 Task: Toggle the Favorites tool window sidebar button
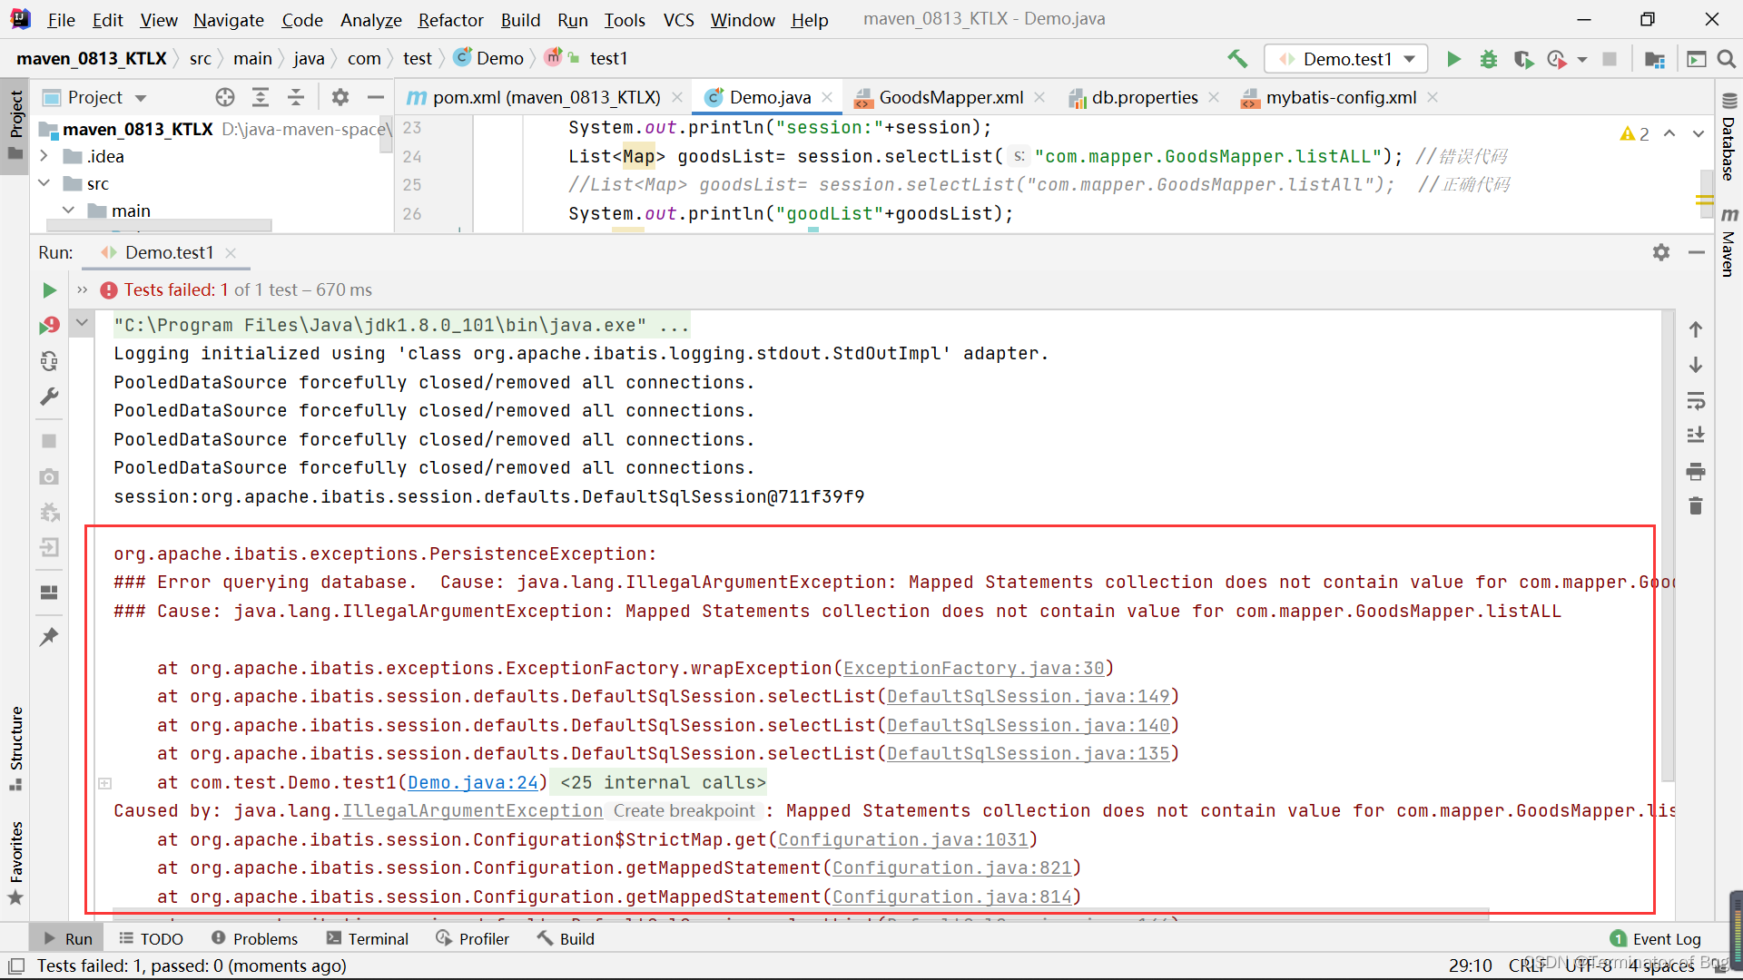tap(15, 863)
